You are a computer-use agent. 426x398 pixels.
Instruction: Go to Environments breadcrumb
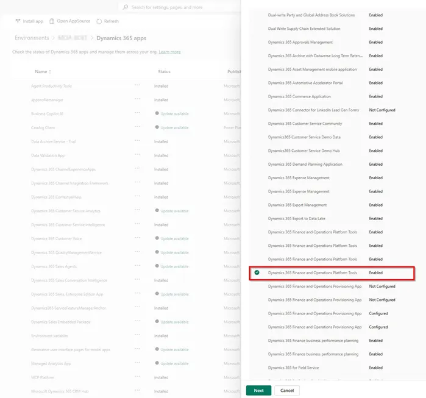click(x=32, y=38)
